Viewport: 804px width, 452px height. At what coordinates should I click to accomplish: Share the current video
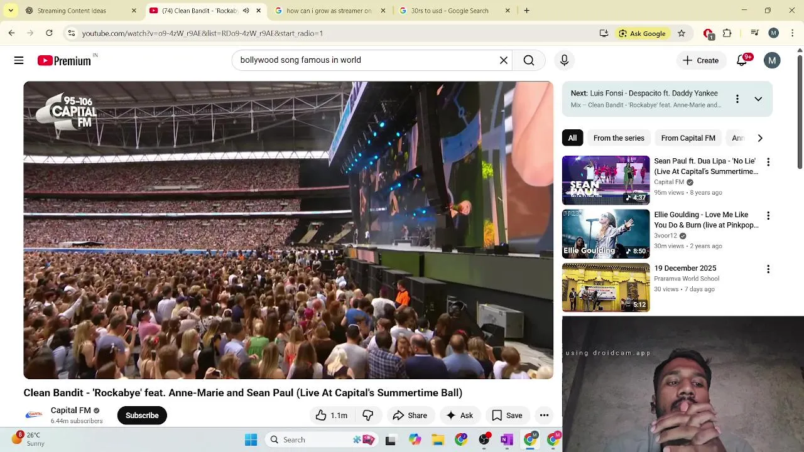coord(410,416)
